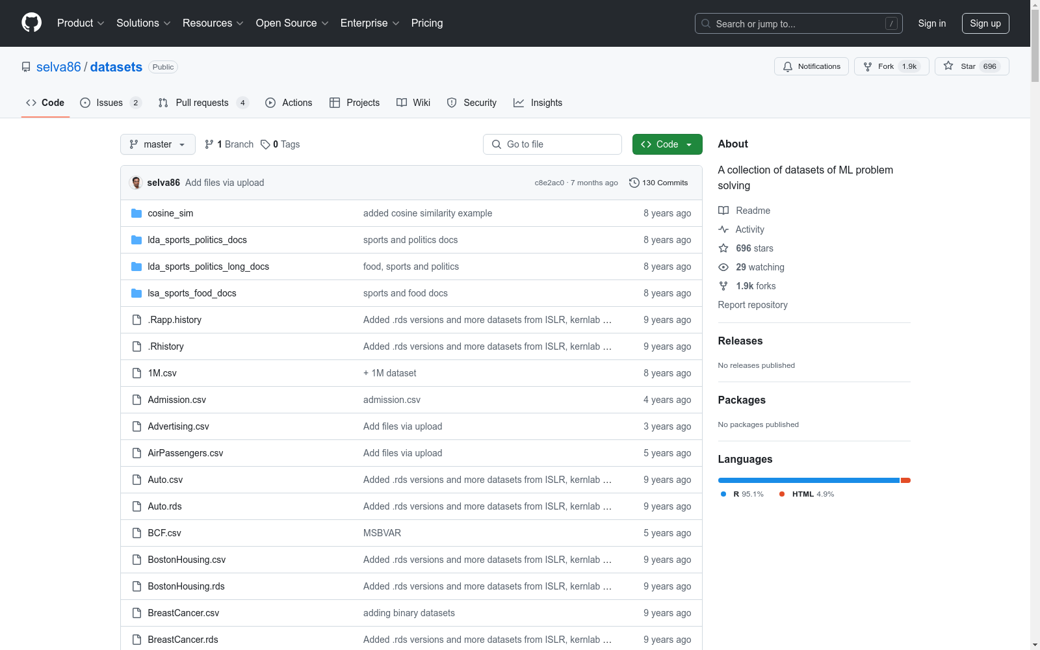Screen dimensions: 1040x650
Task: Open commit message 'adding binary datasets'
Action: click(409, 613)
